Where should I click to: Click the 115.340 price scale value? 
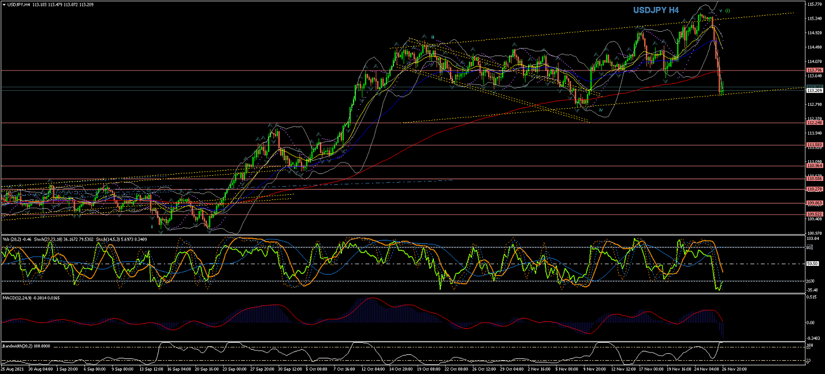point(815,18)
